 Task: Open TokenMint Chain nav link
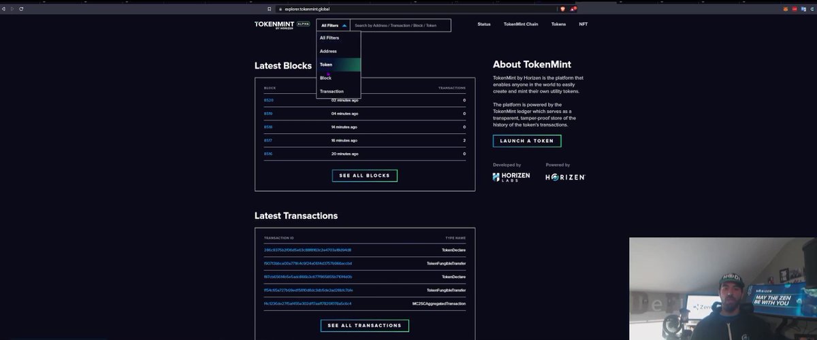pyautogui.click(x=521, y=24)
